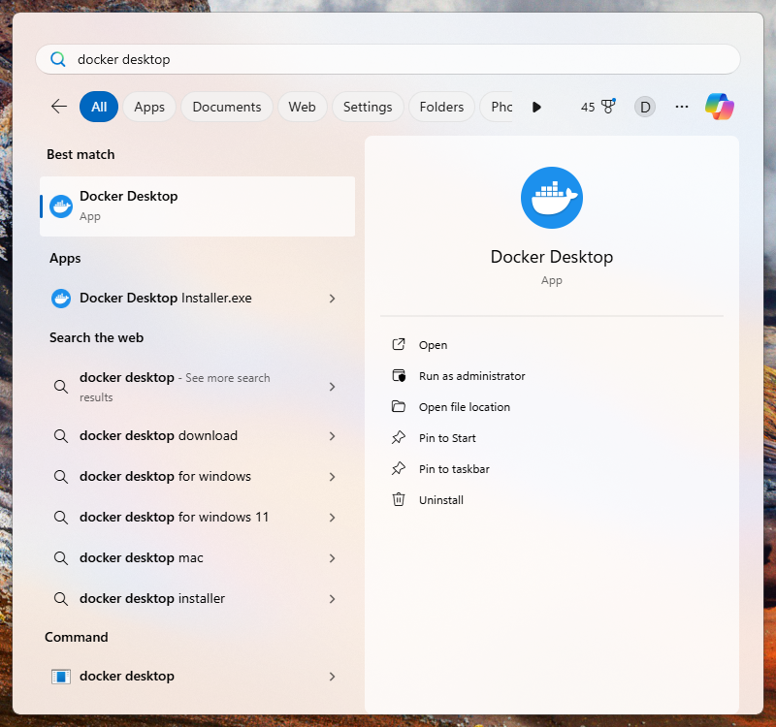
Task: Select the Docker Desktop best match result
Action: pyautogui.click(x=197, y=206)
